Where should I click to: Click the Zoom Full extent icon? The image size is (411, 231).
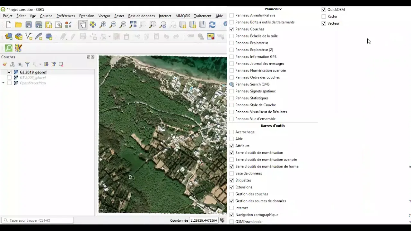[133, 25]
